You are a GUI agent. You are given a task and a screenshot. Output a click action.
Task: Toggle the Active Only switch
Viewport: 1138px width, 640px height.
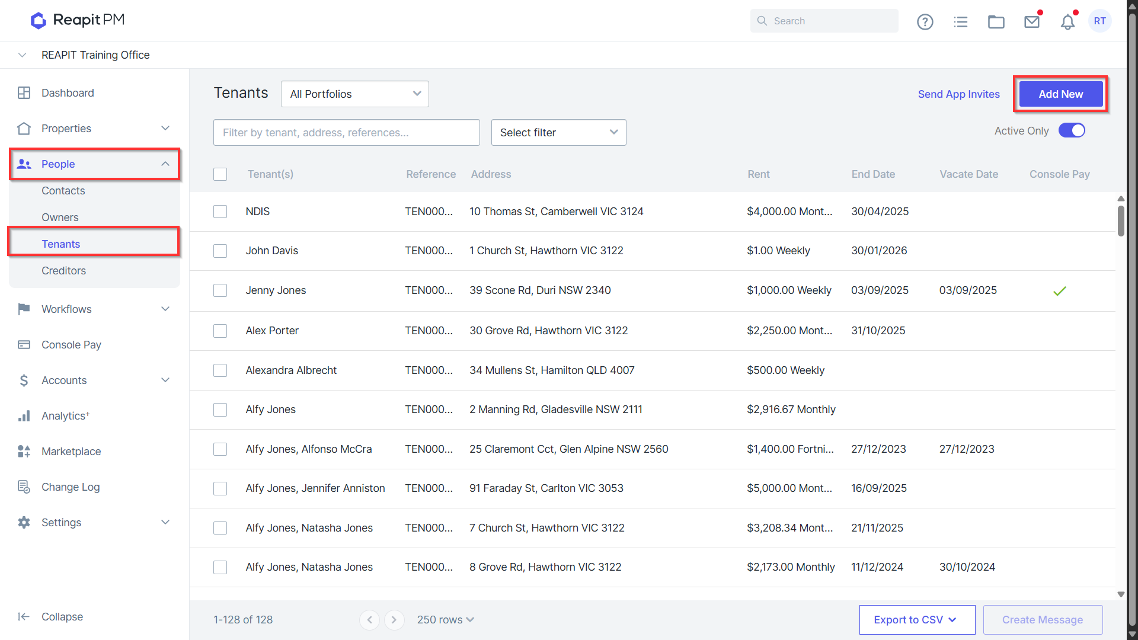[x=1072, y=130]
